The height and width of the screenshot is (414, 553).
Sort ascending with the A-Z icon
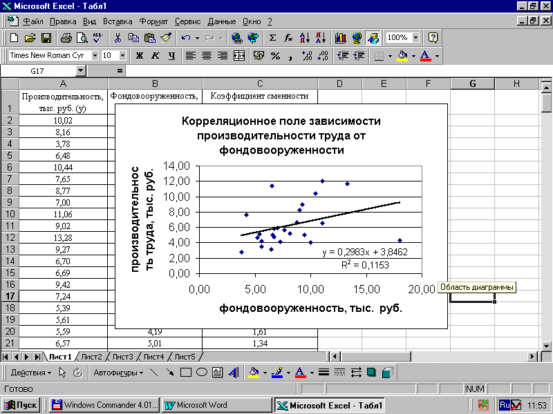pyautogui.click(x=304, y=38)
